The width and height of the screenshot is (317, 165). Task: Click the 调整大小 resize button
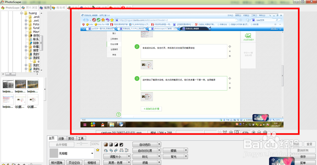115,156
